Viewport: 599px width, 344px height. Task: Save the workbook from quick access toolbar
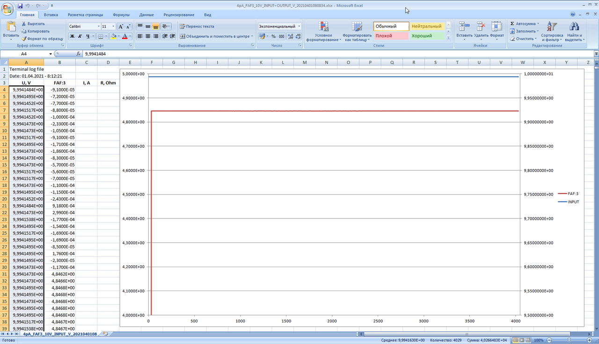pos(20,5)
